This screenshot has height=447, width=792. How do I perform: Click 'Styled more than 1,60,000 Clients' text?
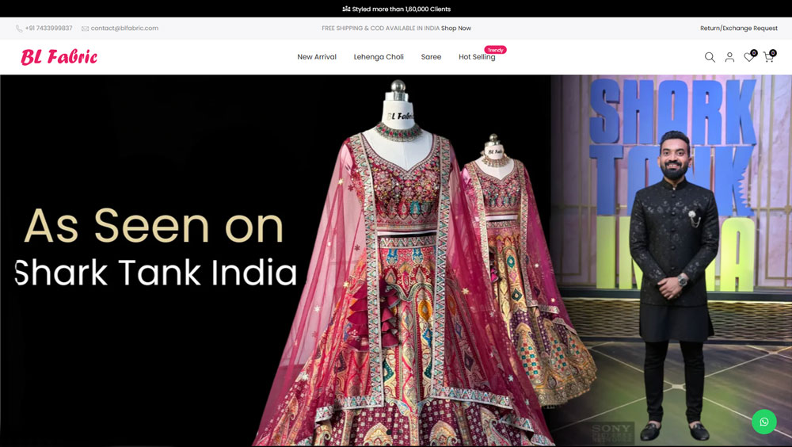(x=401, y=9)
